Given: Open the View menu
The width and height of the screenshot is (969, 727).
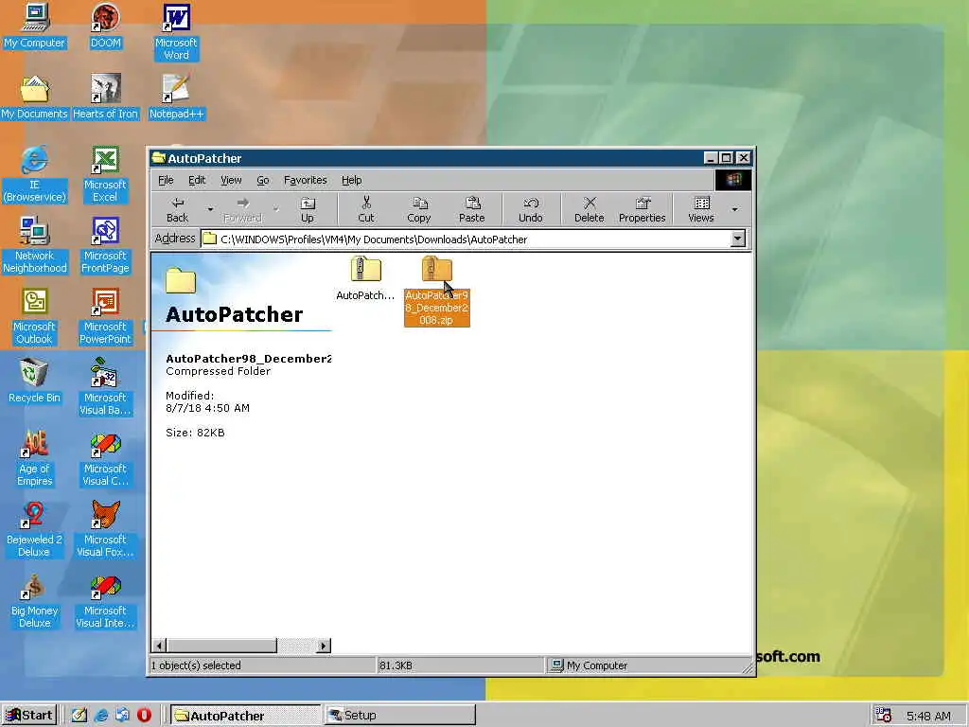Looking at the screenshot, I should 231,180.
